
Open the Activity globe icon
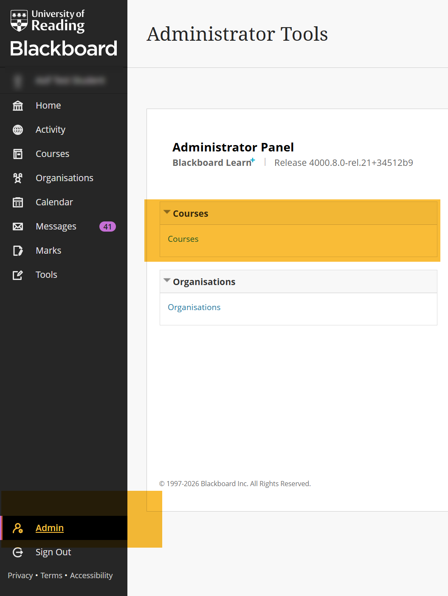[17, 129]
